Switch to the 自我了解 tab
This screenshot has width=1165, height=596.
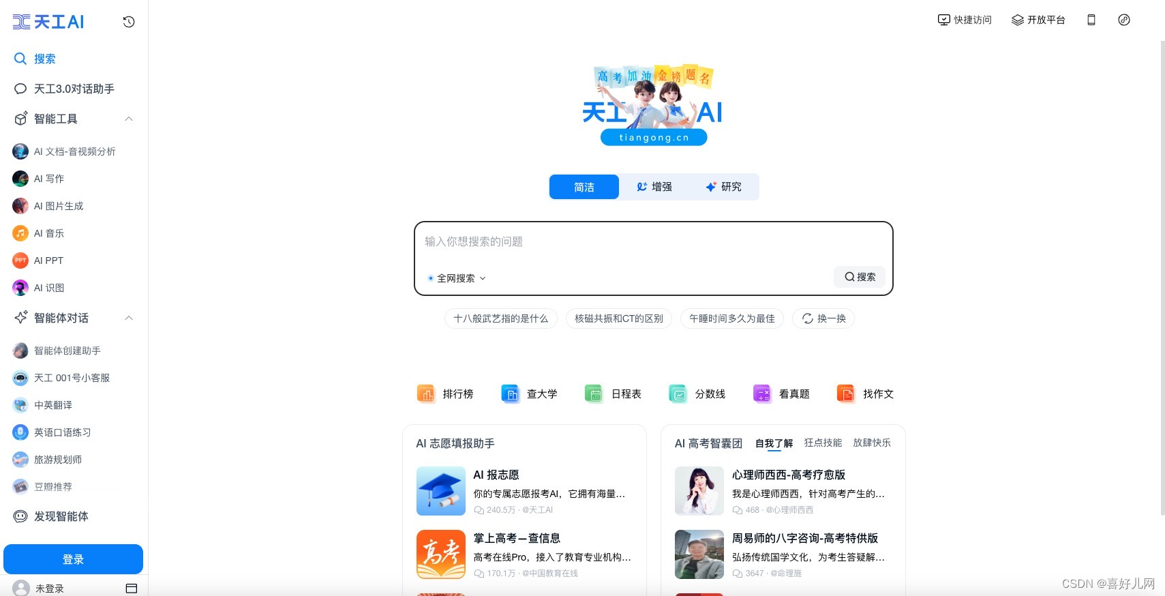tap(774, 443)
